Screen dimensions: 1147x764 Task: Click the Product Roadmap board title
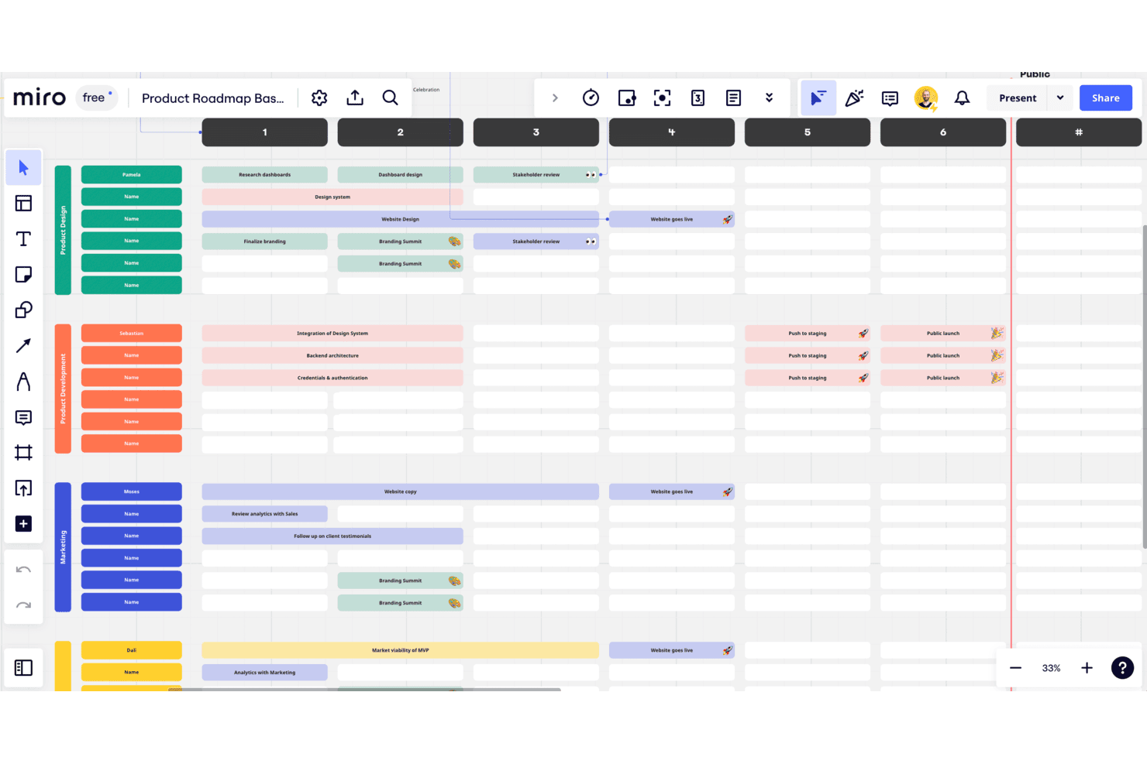pyautogui.click(x=213, y=98)
